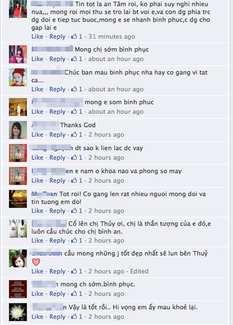This screenshot has height=325, width=233.
Task: Click thumbs-up icon on 'dt sao k lien lac' comment
Action: point(74,158)
